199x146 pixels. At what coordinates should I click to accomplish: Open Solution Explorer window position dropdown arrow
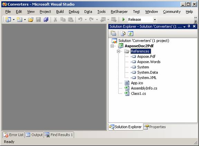pos(184,27)
